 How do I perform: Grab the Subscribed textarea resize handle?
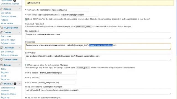170,49
